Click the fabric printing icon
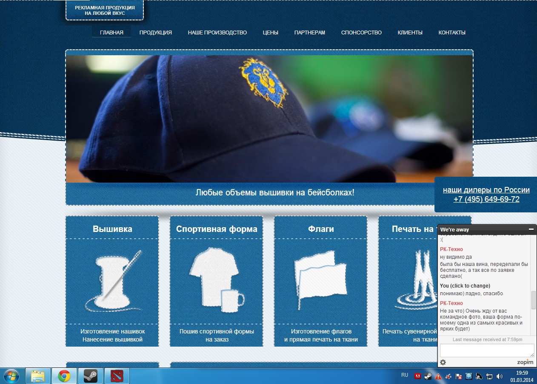 pyautogui.click(x=416, y=280)
